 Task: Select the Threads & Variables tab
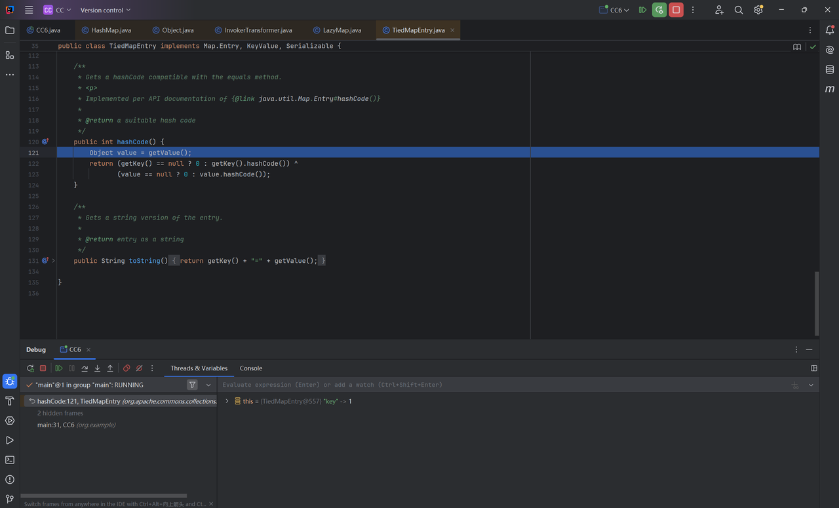[199, 368]
